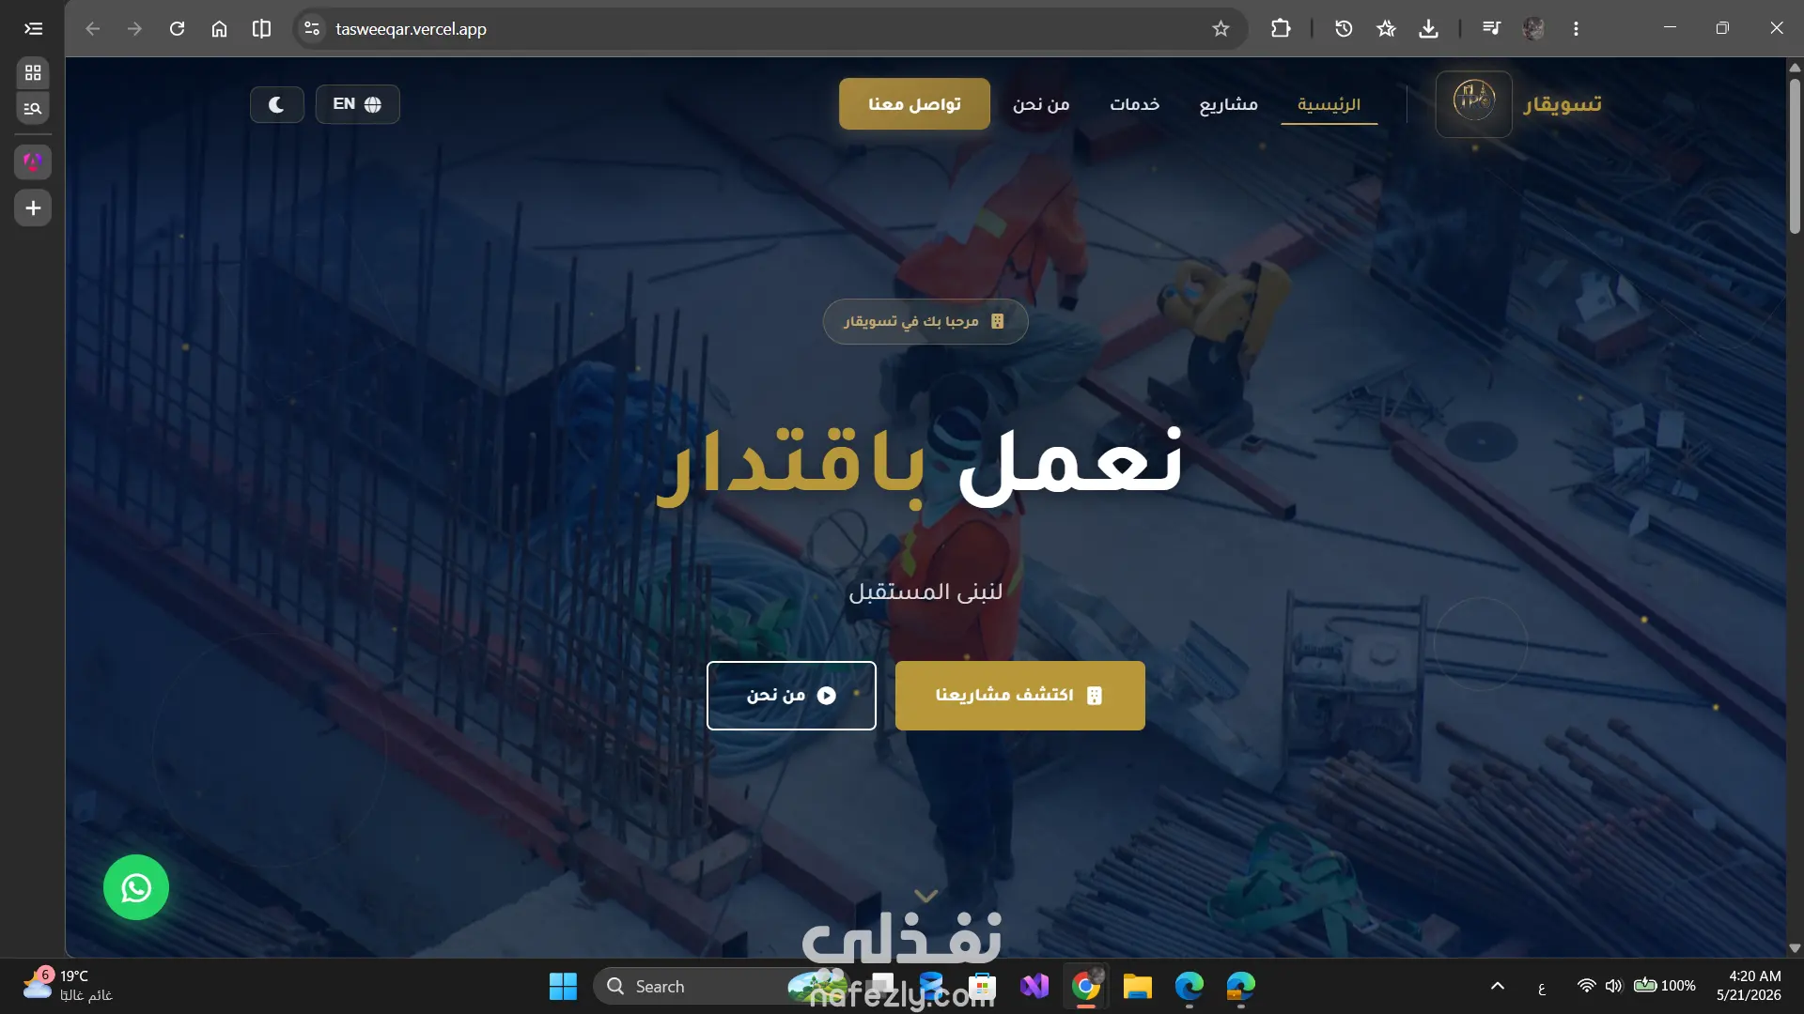1804x1014 pixels.
Task: Open the browser three-dot menu
Action: click(x=1576, y=28)
